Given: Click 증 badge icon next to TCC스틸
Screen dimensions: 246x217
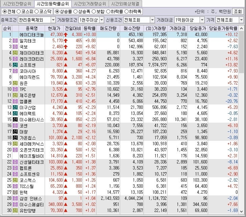Looking at the screenshot, I should [x=15, y=186].
